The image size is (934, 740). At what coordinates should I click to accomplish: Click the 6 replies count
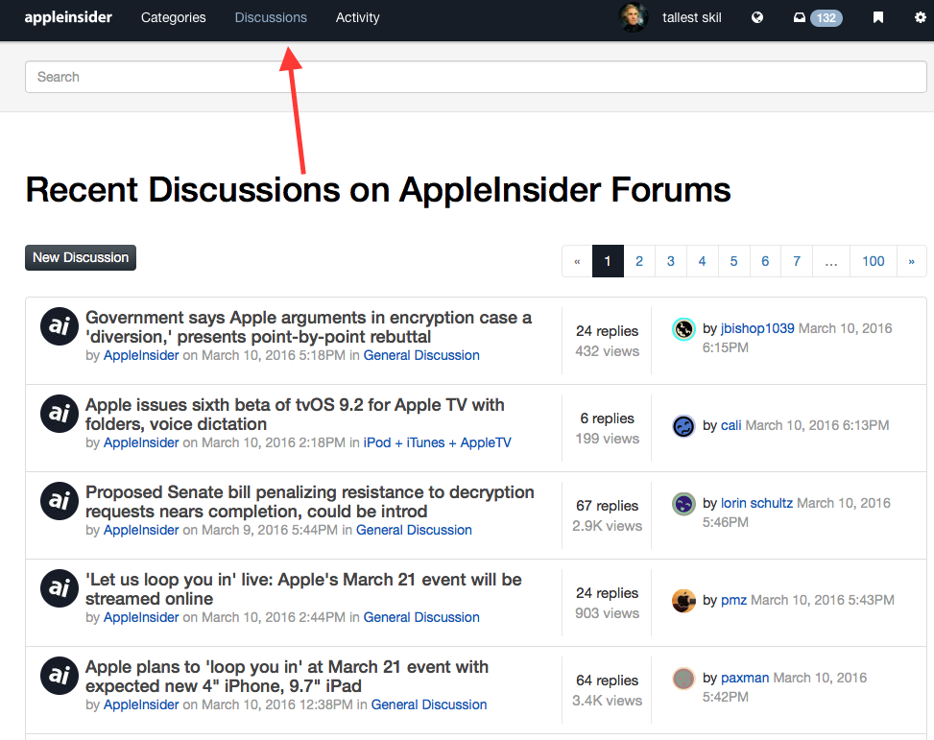click(x=607, y=418)
